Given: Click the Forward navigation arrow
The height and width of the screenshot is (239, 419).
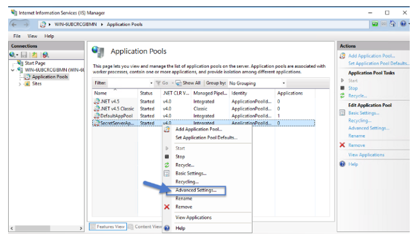Looking at the screenshot, I should tap(26, 24).
